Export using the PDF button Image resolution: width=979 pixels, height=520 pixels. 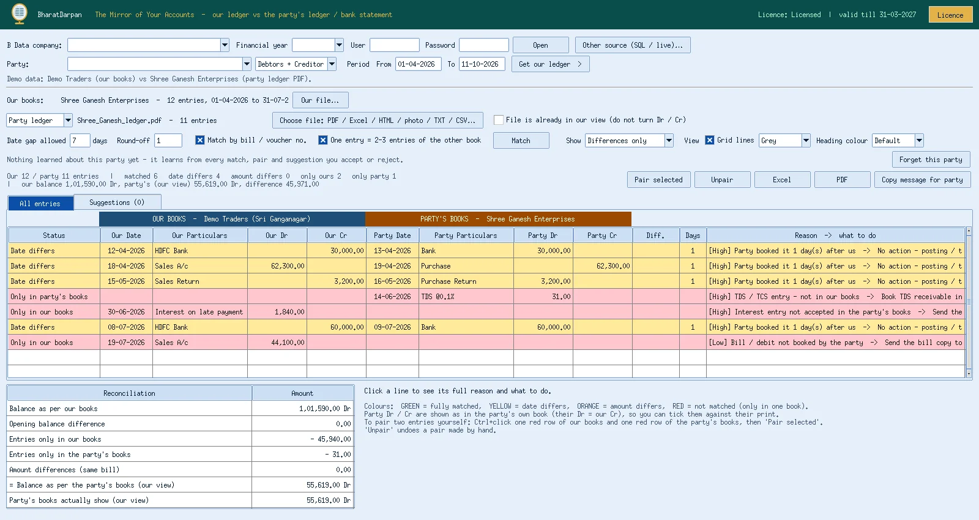(x=842, y=180)
